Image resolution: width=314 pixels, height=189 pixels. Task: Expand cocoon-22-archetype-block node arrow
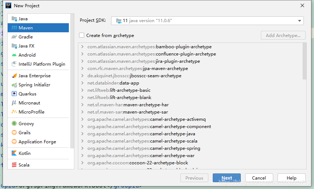pos(82,163)
